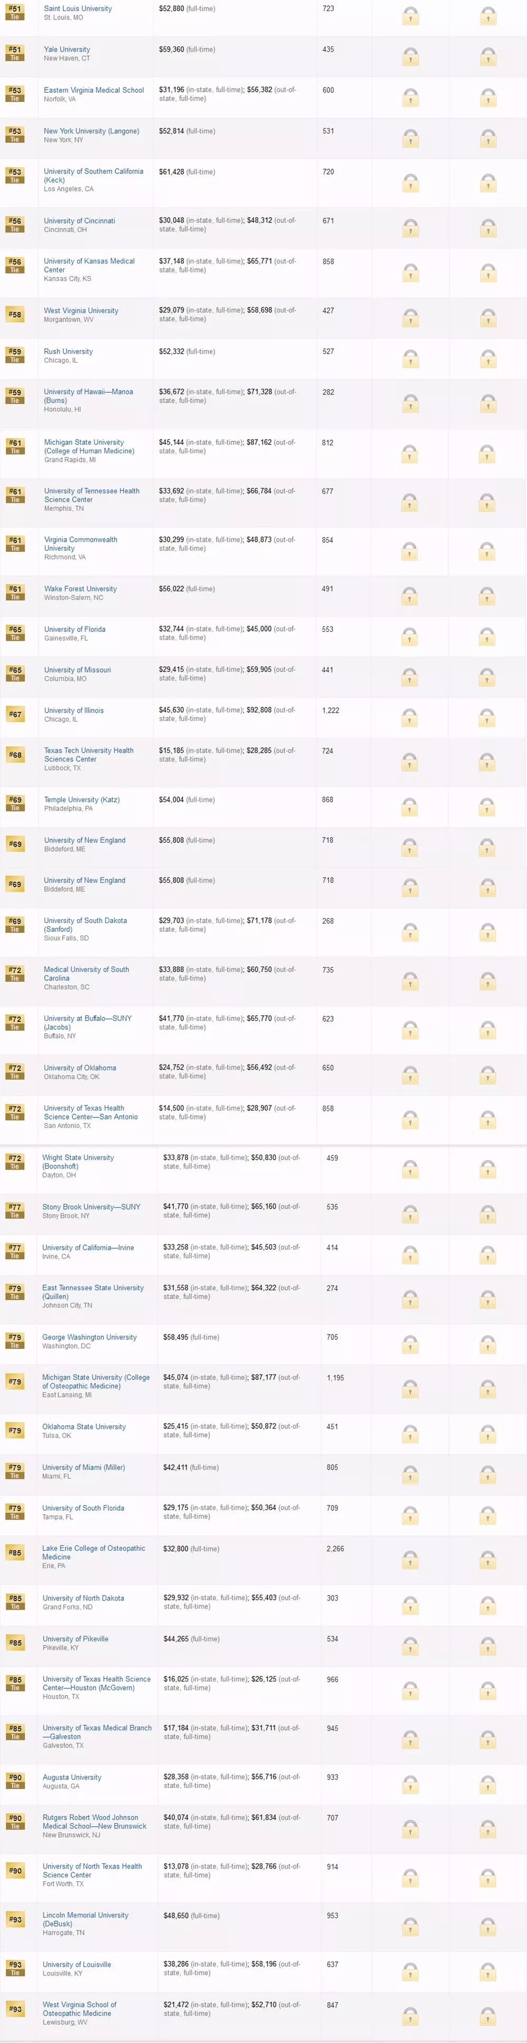This screenshot has width=527, height=2043.
Task: Open Stony Brook University—SUNY link
Action: pyautogui.click(x=91, y=1207)
